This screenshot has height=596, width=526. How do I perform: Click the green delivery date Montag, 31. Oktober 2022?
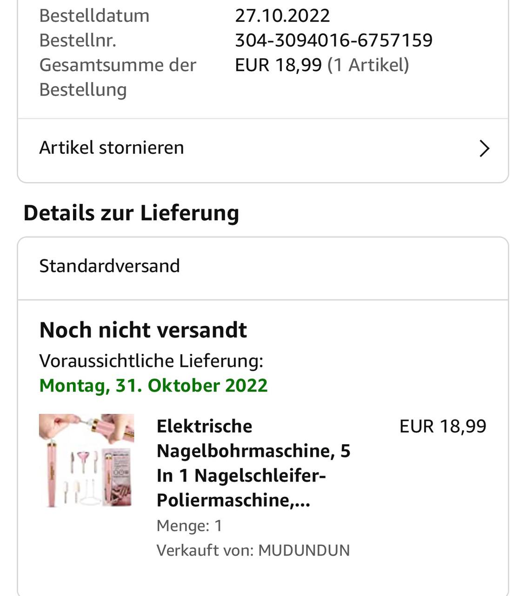pos(153,386)
